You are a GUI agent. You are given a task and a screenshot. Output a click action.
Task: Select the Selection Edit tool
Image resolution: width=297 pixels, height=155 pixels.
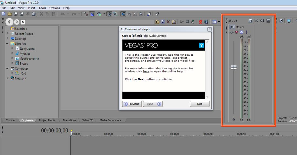(135, 14)
